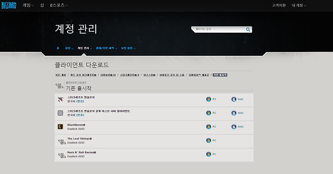Image resolution: width=333 pixels, height=174 pixels.
Task: Click the Blackthorne game icon
Action: [61, 127]
